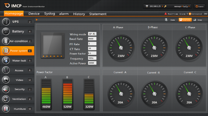Open the UPS device category icon
The width and height of the screenshot is (208, 116).
pos(6,22)
